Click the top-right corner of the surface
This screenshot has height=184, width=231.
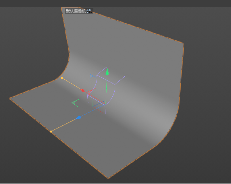tap(183, 43)
